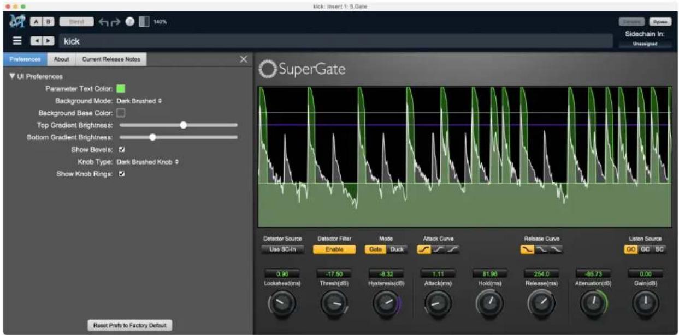Viewport: 679px width, 335px height.
Task: Click the purple threshold line in display
Action: (465, 125)
